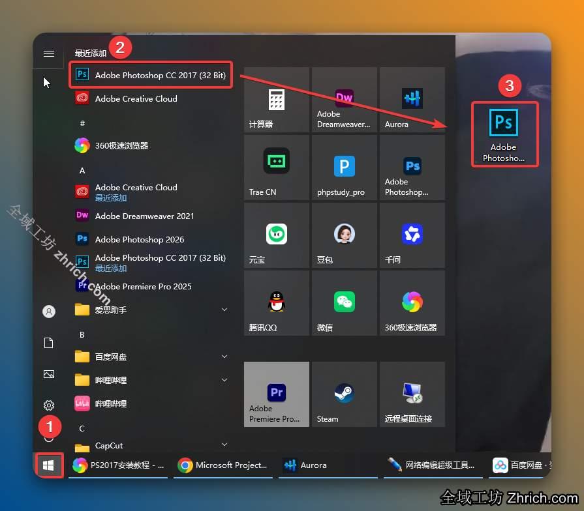Open the Adobe Dreamweaver tile
This screenshot has height=511, width=584.
pos(344,100)
